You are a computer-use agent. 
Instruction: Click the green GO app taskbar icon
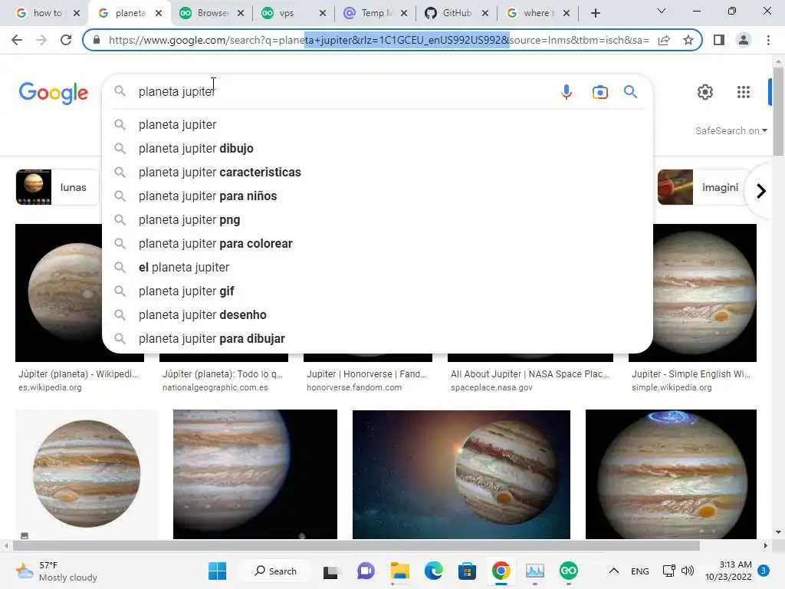click(x=568, y=571)
